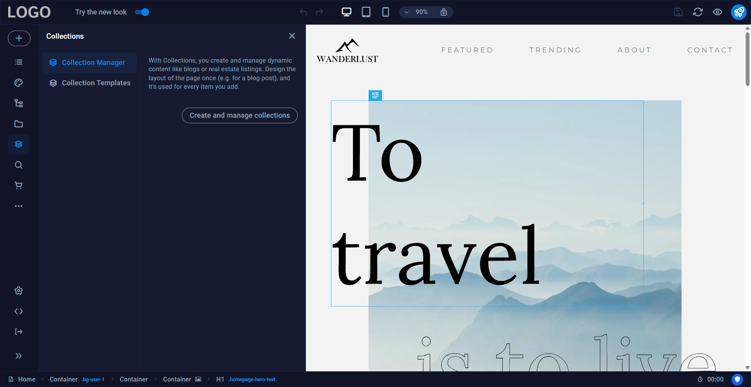The width and height of the screenshot is (751, 387).
Task: Click the refresh sync icon
Action: tap(698, 12)
